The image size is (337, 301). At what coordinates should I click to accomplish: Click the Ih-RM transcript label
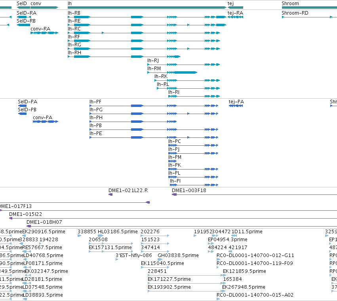pyautogui.click(x=154, y=69)
